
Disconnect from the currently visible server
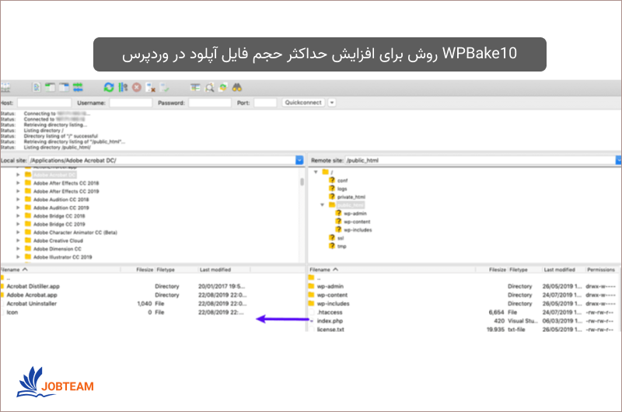coord(150,88)
